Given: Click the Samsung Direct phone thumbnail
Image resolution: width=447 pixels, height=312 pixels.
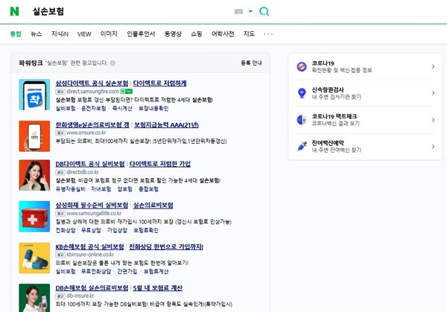Looking at the screenshot, I should pyautogui.click(x=34, y=95).
